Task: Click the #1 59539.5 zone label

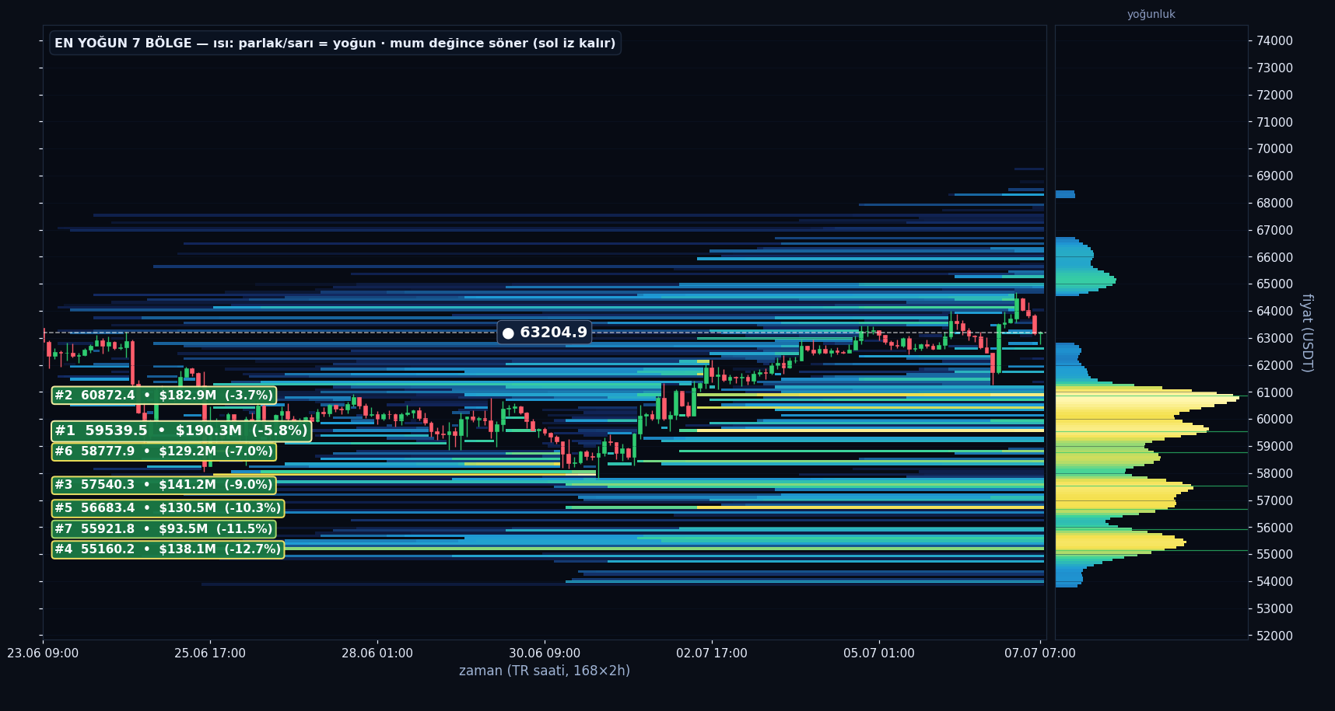Action: [181, 431]
